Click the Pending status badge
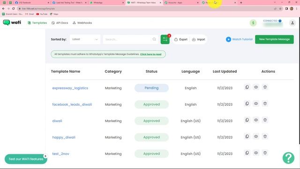Screen dimensions: 300x169 pyautogui.click(x=151, y=88)
